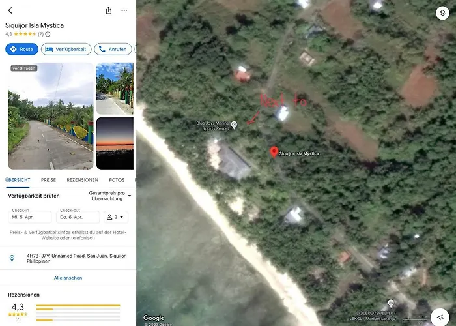Switch to the Preise tab

coord(48,180)
